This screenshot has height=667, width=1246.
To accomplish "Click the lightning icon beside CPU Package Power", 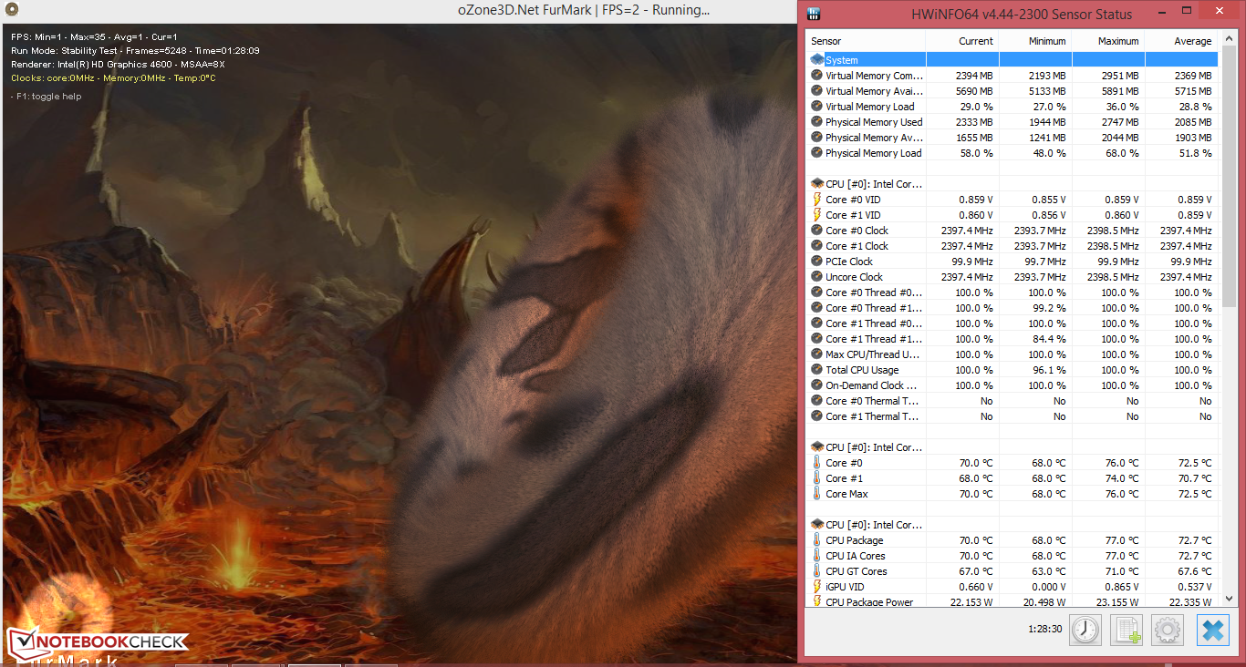I will click(816, 602).
